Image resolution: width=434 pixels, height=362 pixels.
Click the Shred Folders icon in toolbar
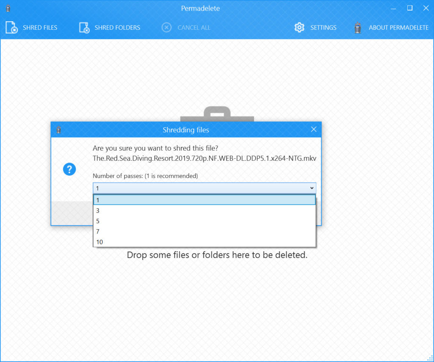point(84,28)
